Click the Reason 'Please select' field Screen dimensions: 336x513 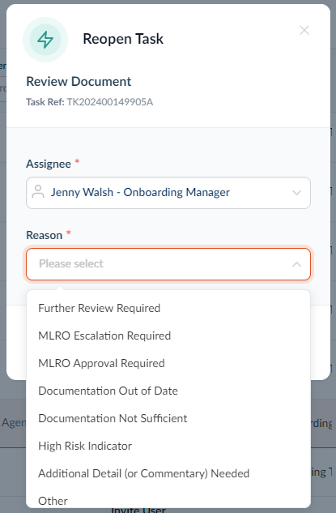click(x=168, y=264)
